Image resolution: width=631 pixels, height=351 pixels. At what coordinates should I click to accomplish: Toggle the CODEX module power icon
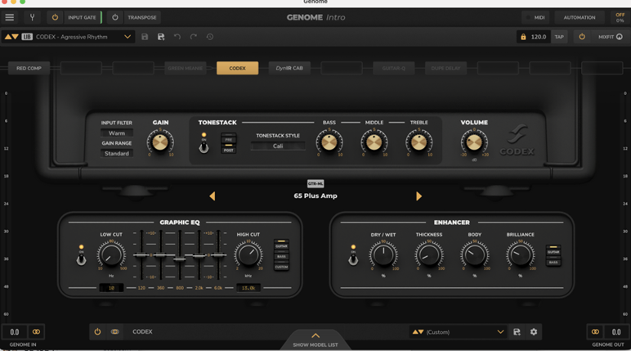97,331
